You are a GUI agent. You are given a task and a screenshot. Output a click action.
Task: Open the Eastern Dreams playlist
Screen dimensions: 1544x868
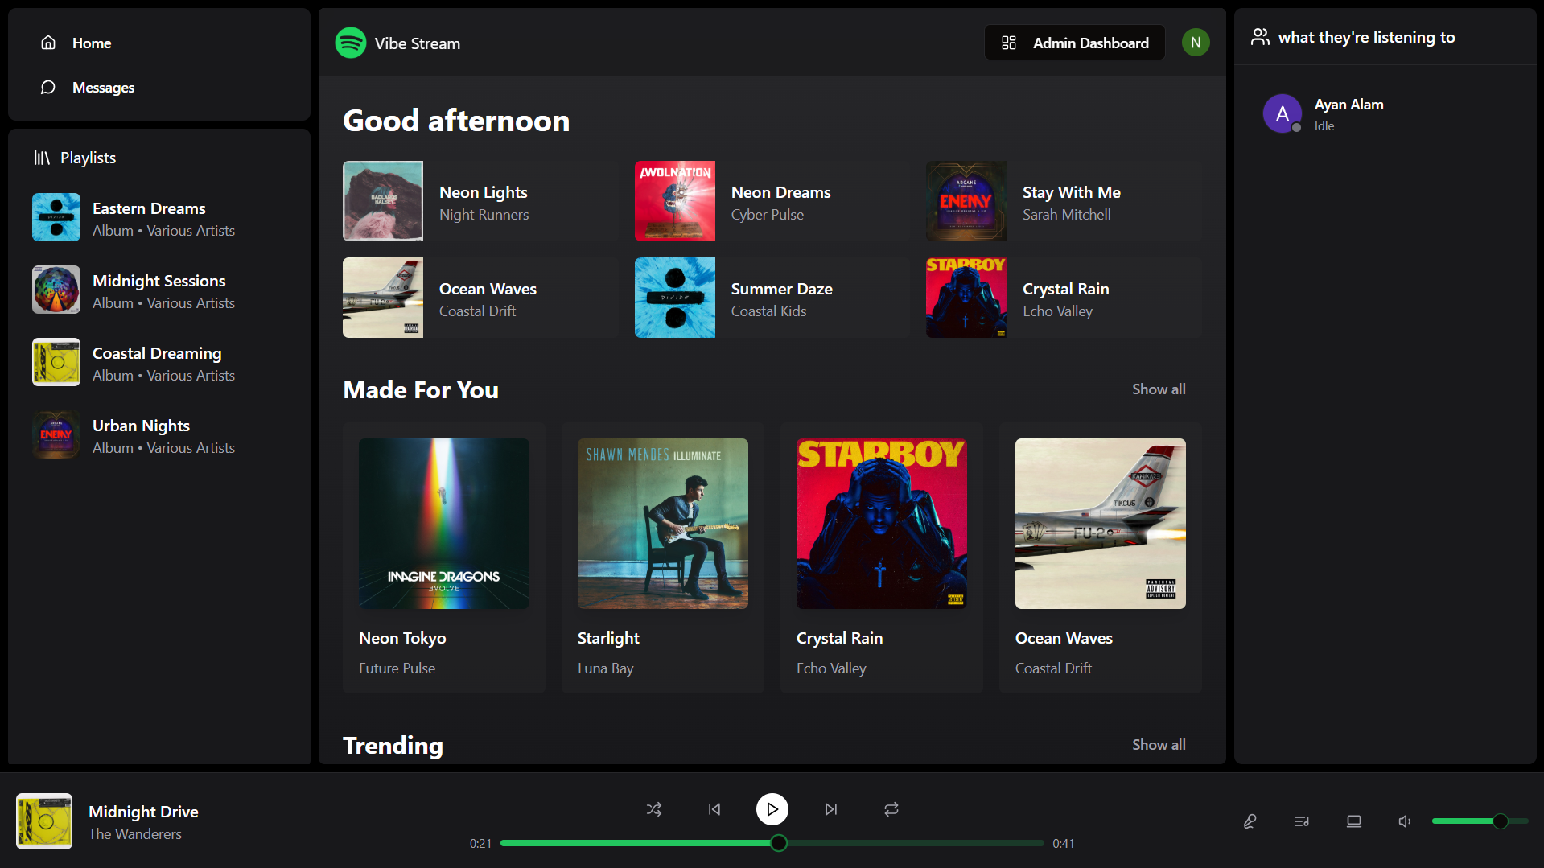(159, 217)
